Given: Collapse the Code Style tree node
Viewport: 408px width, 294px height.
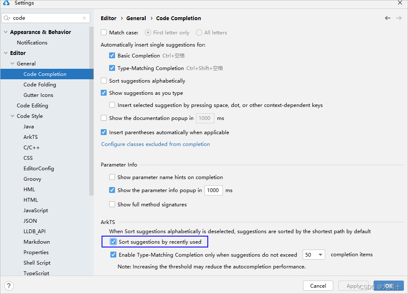Looking at the screenshot, I should click(12, 116).
